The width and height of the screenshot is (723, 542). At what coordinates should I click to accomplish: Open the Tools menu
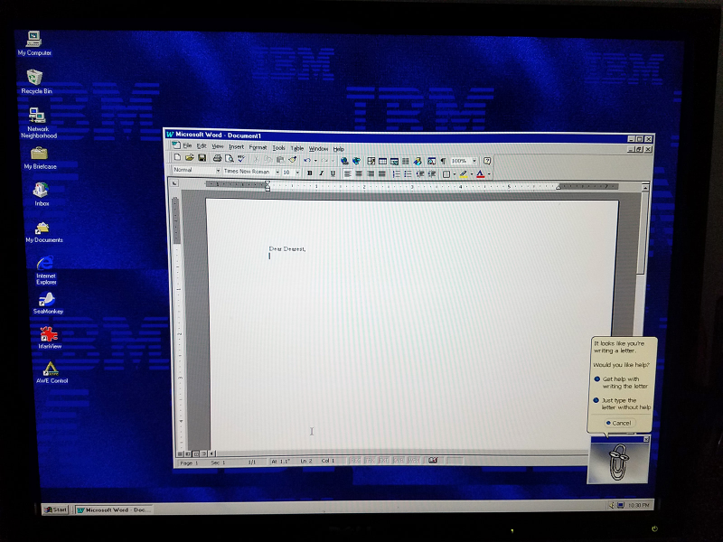[278, 148]
